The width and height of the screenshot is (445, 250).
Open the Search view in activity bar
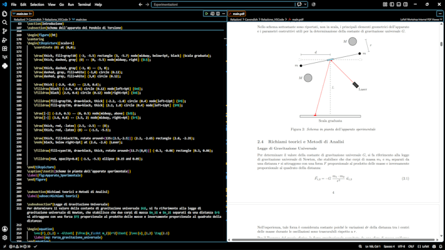tap(5, 22)
